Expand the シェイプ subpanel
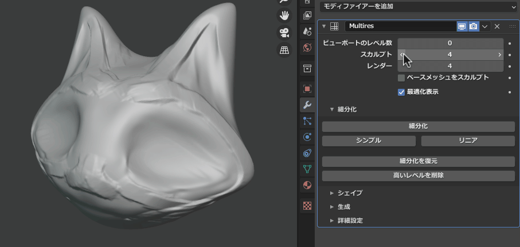Image resolution: width=520 pixels, height=247 pixels. click(332, 193)
